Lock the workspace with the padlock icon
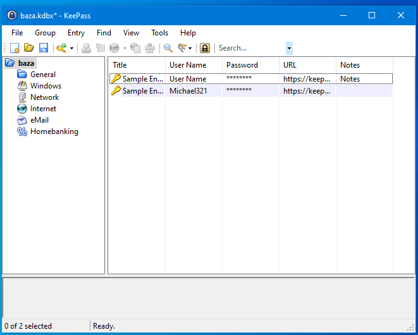 coord(205,48)
